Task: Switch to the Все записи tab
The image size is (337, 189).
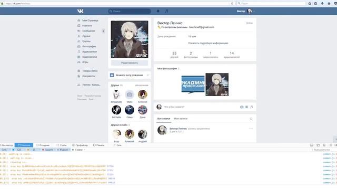Action: 164,119
